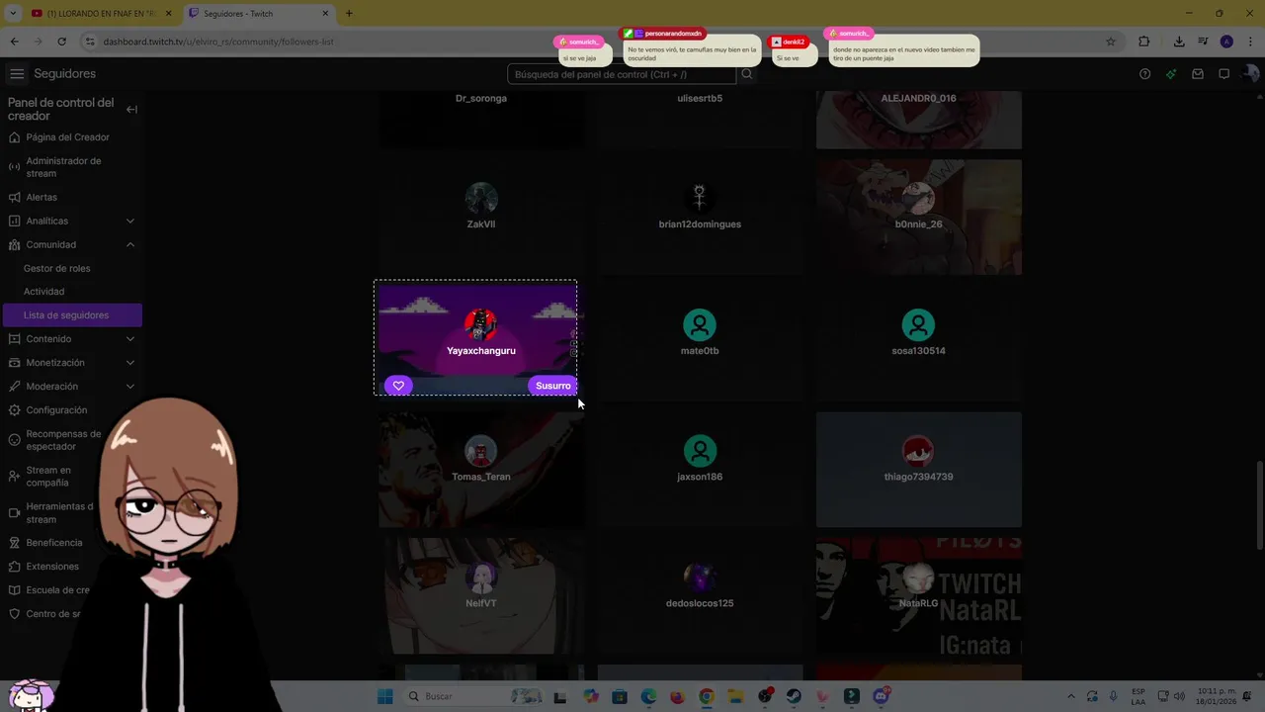
Task: Expand the Monetización section
Action: (x=130, y=363)
